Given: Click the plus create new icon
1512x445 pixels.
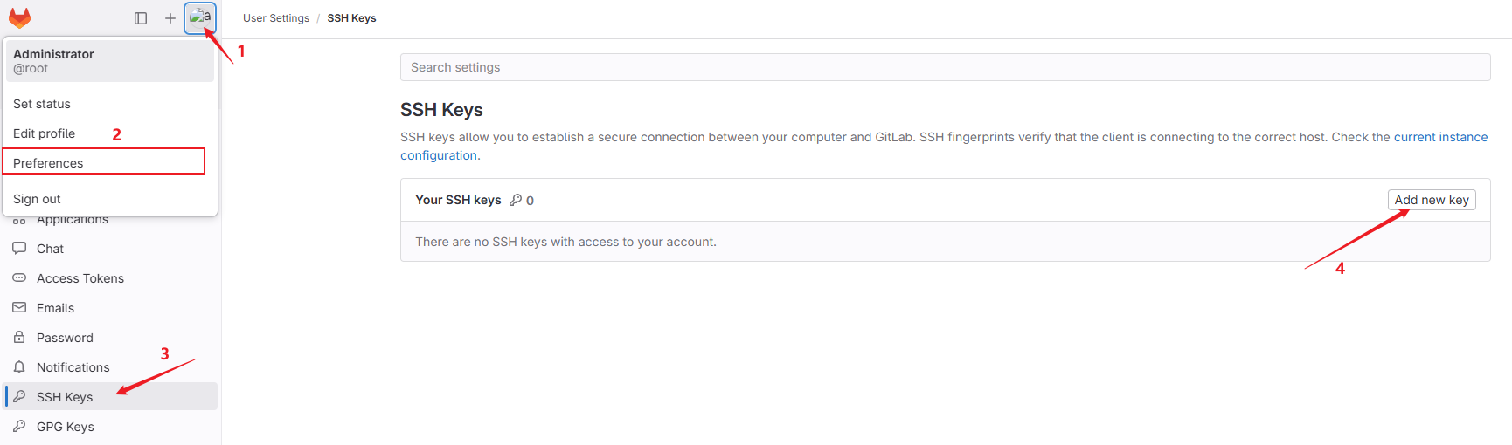Looking at the screenshot, I should coord(170,18).
